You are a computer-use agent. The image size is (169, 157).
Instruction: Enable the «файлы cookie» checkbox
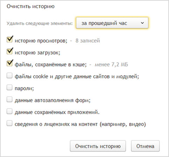9,75
